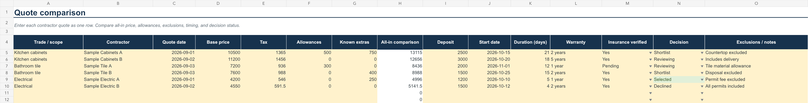Select the Allowances header cell

pyautogui.click(x=309, y=42)
